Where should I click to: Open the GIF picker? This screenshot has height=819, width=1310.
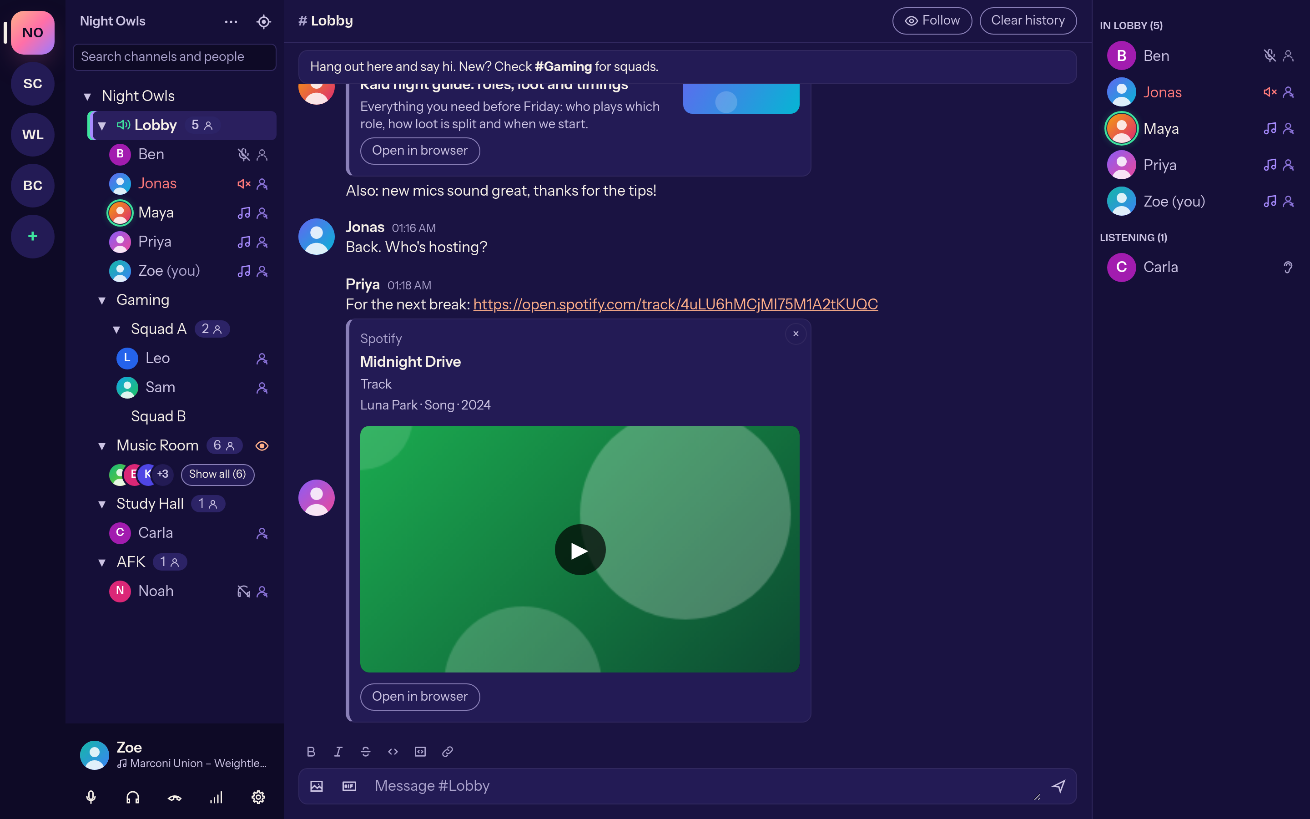coord(349,786)
